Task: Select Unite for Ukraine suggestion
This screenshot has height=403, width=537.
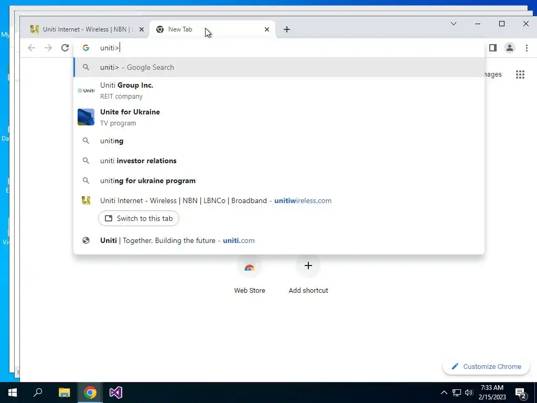Action: (279, 117)
